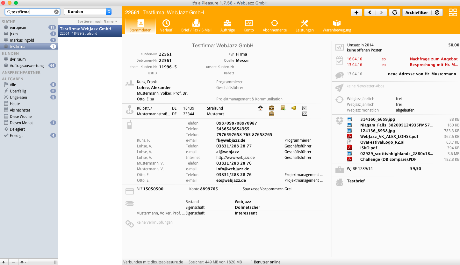
Task: Select the european saved search
Action: (29, 27)
